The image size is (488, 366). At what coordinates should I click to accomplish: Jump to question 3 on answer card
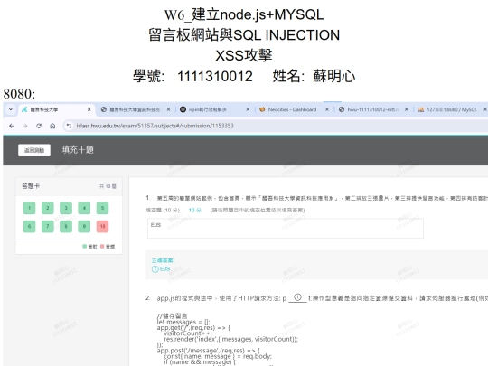[66, 208]
